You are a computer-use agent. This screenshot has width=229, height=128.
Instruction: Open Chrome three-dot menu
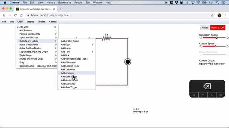tap(225, 15)
